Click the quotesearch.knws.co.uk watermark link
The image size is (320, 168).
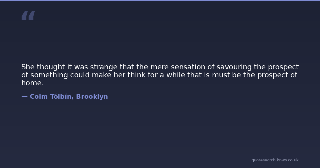pyautogui.click(x=275, y=160)
